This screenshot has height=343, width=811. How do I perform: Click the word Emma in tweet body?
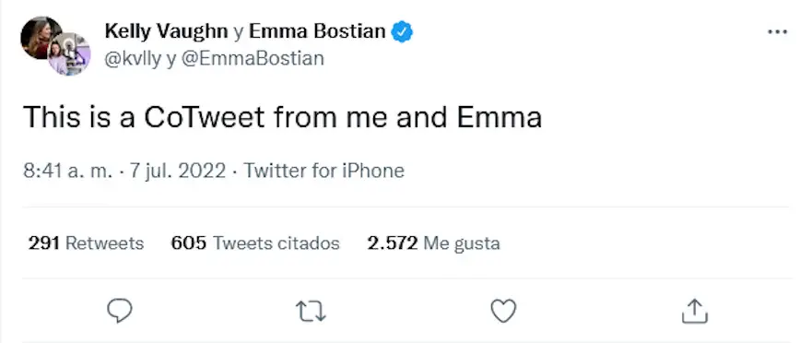[500, 117]
